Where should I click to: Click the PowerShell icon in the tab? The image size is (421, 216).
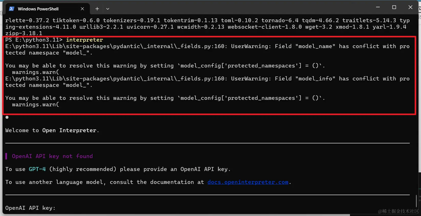(11, 9)
